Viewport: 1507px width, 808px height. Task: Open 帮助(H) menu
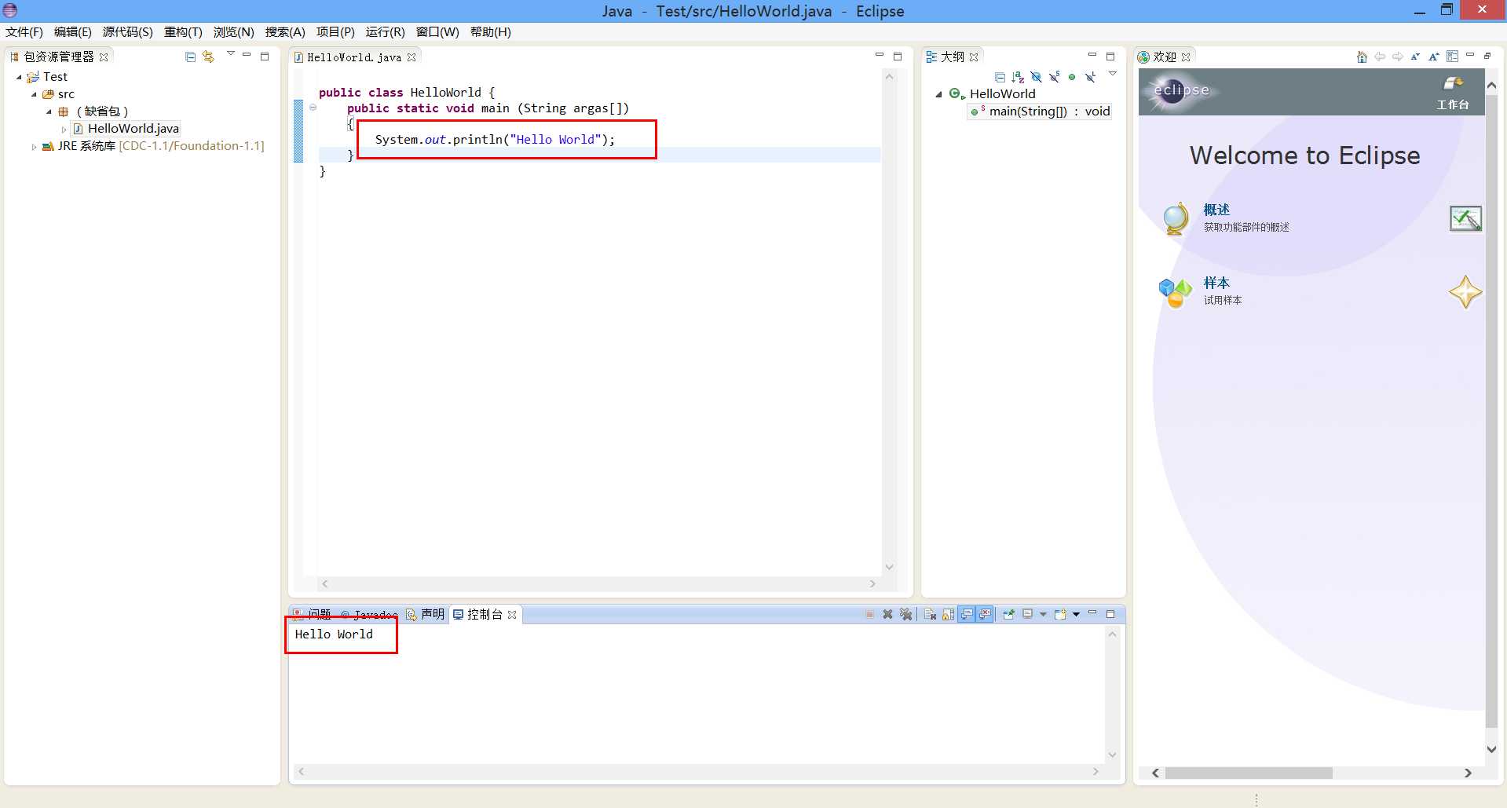coord(490,32)
